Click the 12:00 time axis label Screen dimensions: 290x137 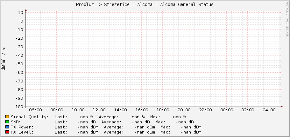tap(99, 110)
